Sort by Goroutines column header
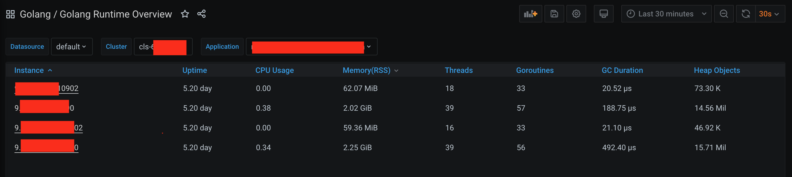This screenshot has width=792, height=177. tap(535, 70)
